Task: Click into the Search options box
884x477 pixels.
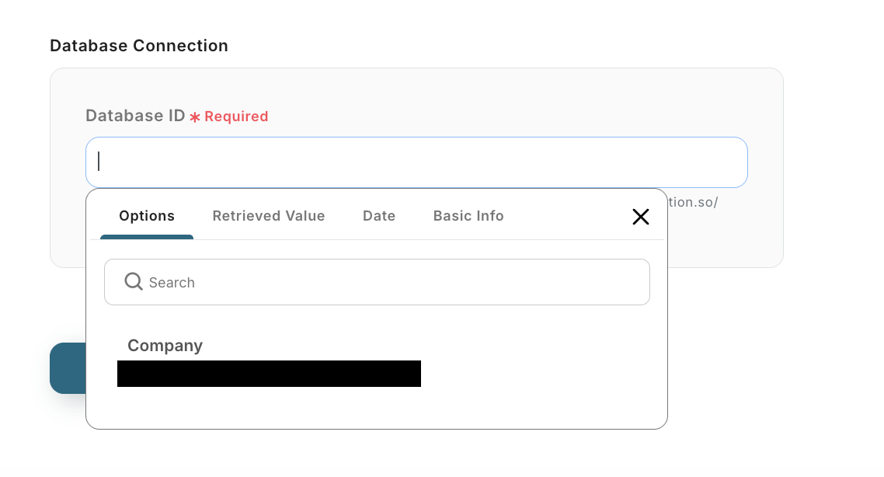Action: tap(388, 282)
